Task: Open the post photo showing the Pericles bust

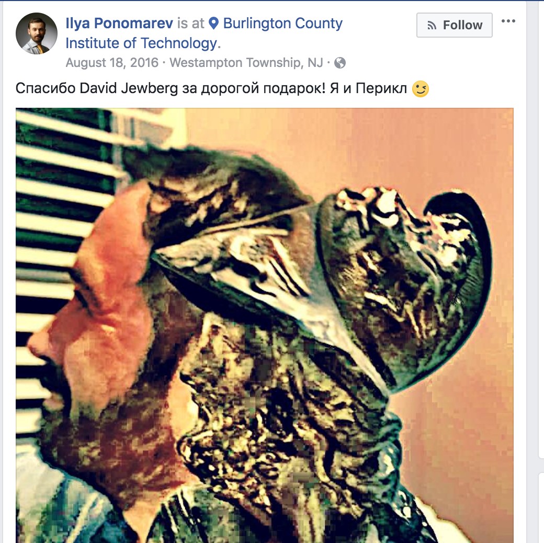Action: (264, 325)
